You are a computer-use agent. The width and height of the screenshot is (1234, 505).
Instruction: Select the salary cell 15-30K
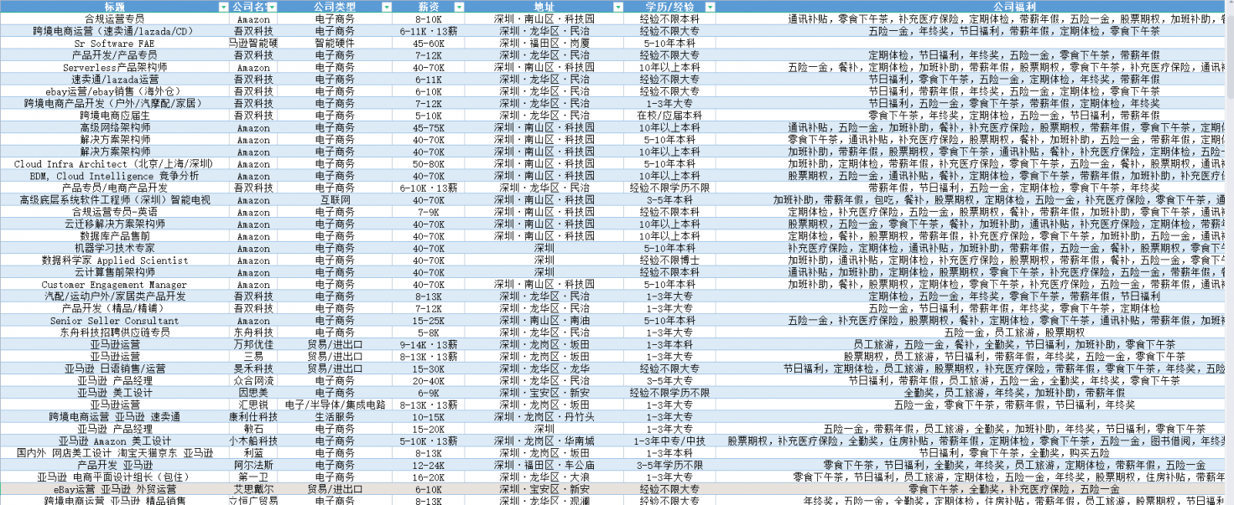pyautogui.click(x=429, y=368)
